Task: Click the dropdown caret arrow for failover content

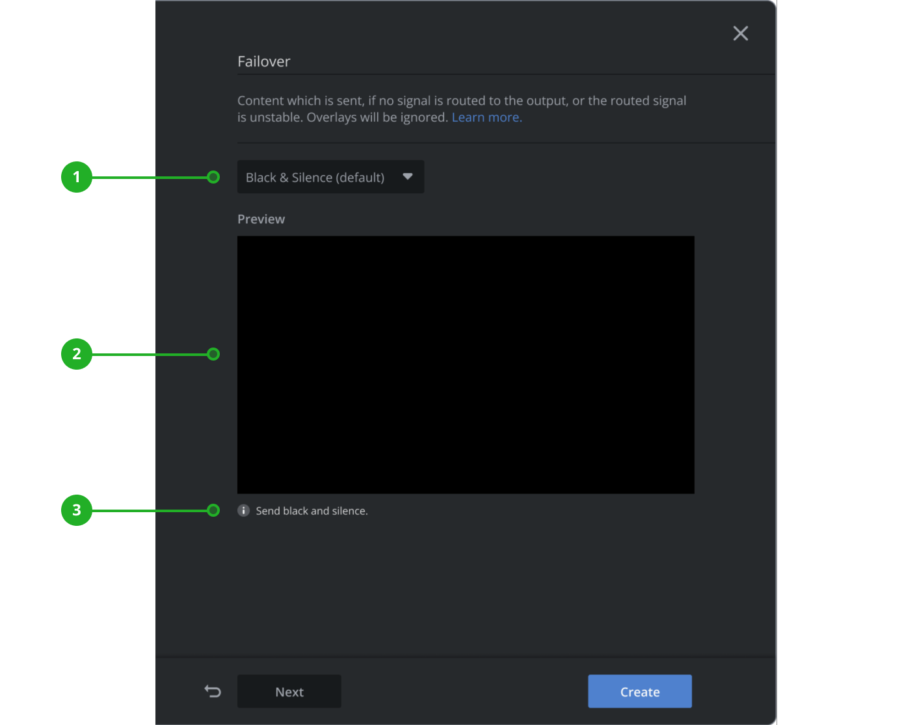Action: coord(408,176)
